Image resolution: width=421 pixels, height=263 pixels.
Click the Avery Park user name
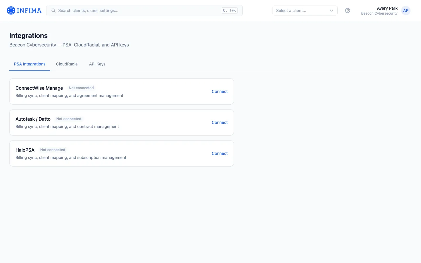[387, 8]
